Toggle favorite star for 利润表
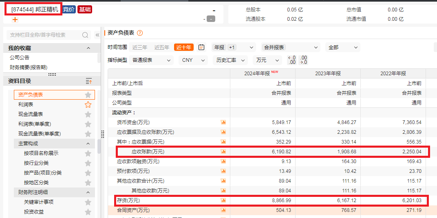Viewport: 437px width, 218px height. [x=88, y=105]
